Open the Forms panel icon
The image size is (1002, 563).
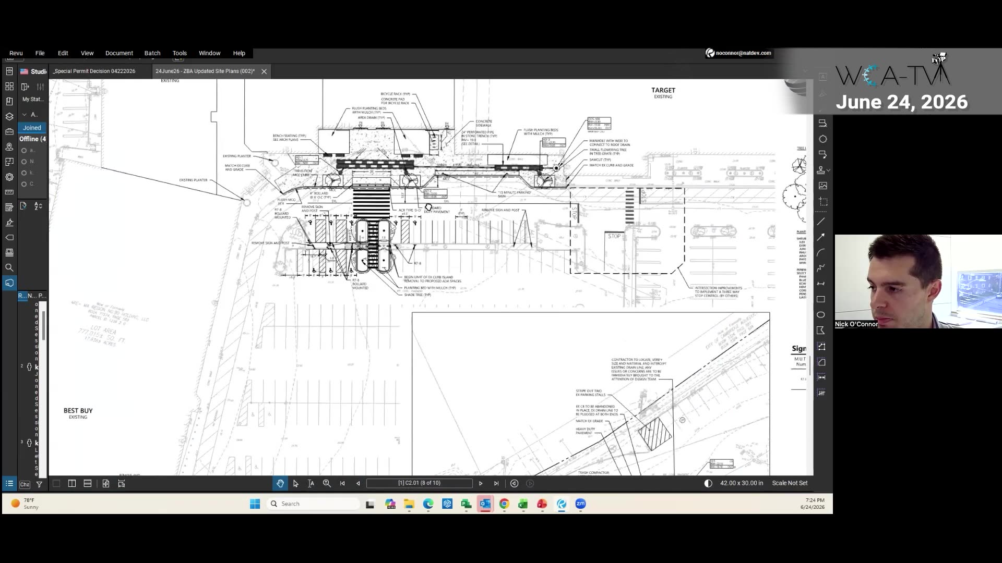point(9,207)
